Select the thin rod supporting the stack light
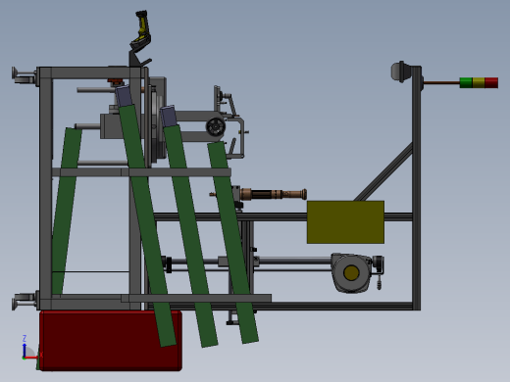The image size is (510, 382). pyautogui.click(x=441, y=82)
